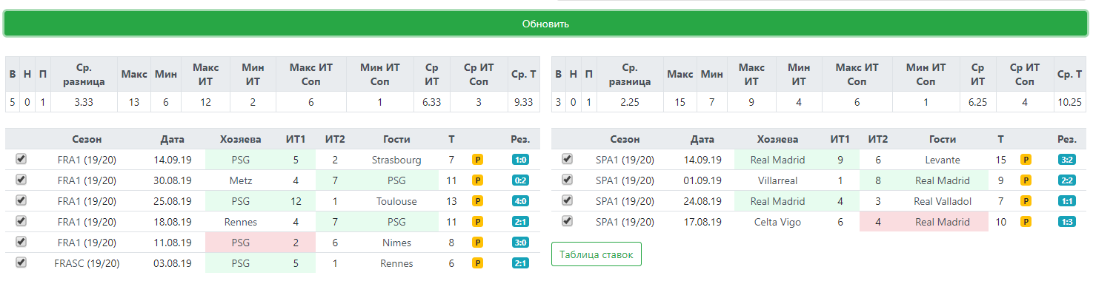
Task: Open the Таблица ставок button
Action: (x=597, y=254)
